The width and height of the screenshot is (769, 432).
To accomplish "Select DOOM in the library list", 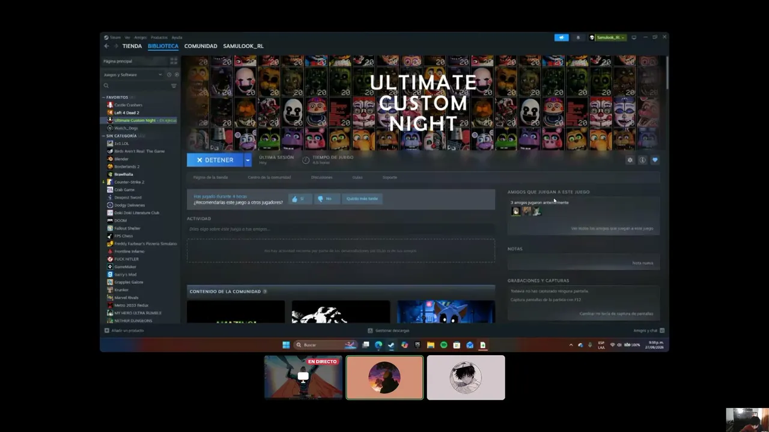I will point(121,221).
